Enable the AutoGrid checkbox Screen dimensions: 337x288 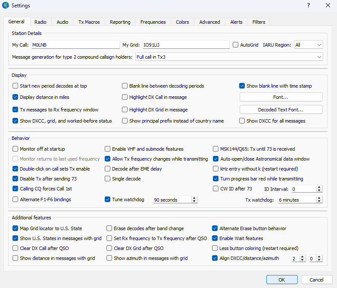[236, 45]
